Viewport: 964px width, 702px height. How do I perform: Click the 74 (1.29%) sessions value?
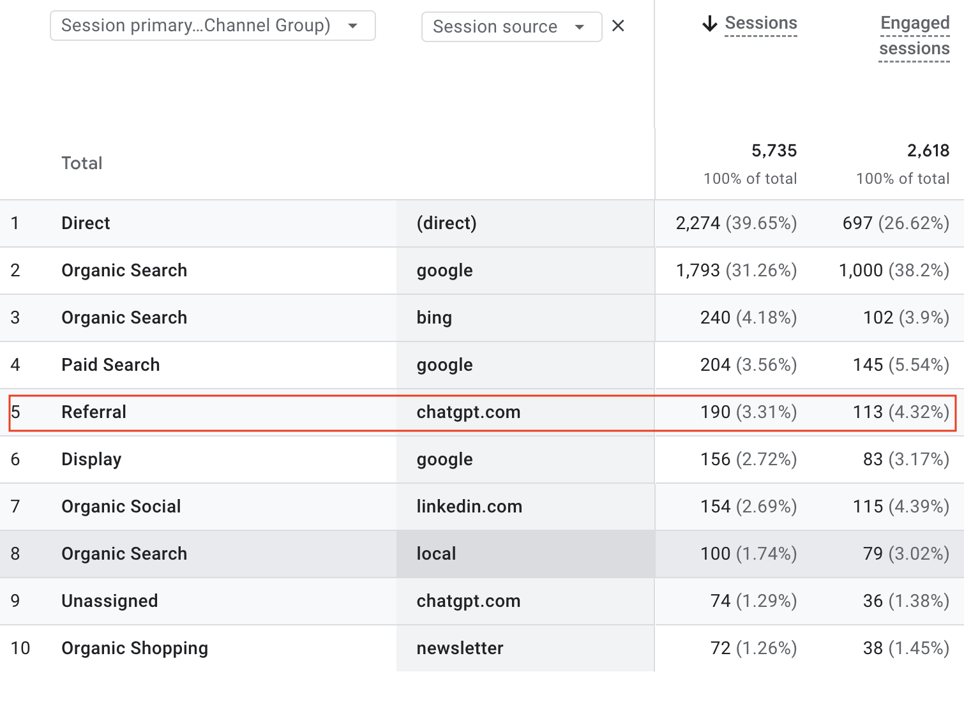753,601
